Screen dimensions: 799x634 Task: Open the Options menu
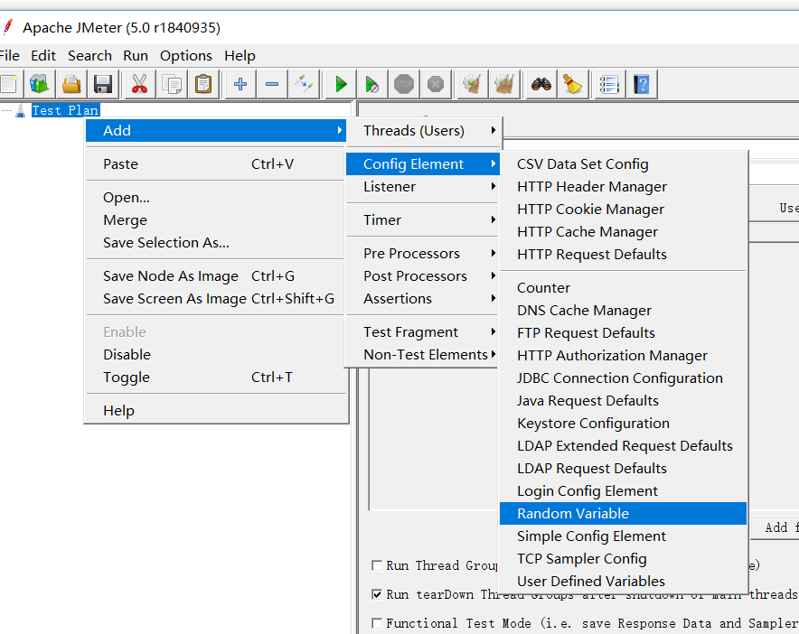point(186,55)
